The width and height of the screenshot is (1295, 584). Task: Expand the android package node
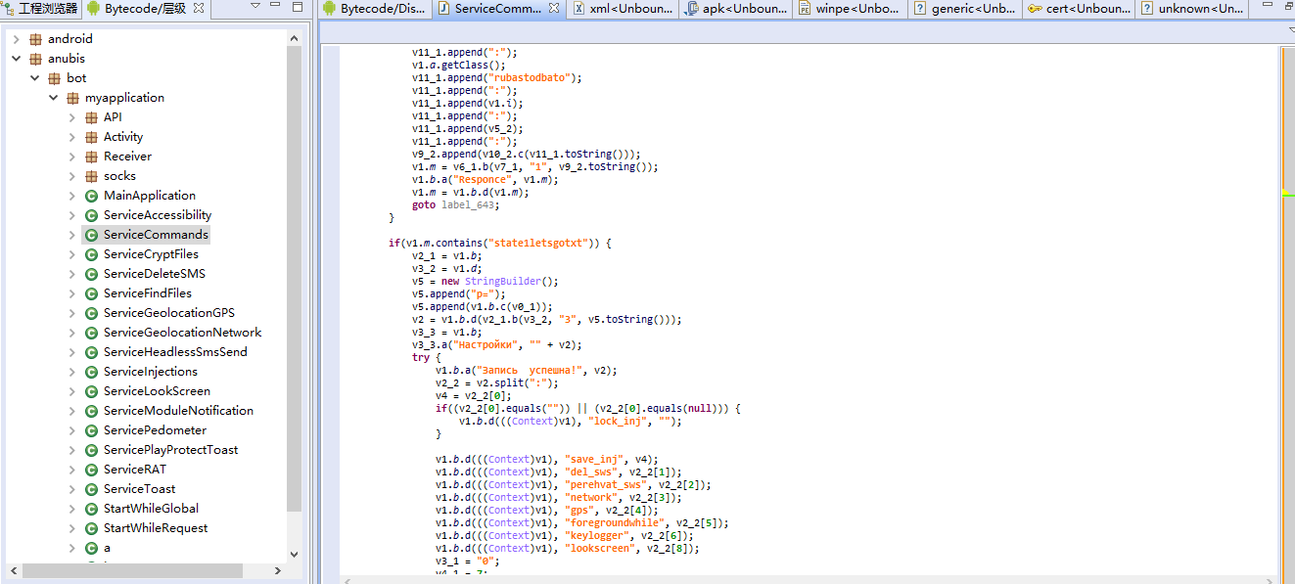[16, 39]
